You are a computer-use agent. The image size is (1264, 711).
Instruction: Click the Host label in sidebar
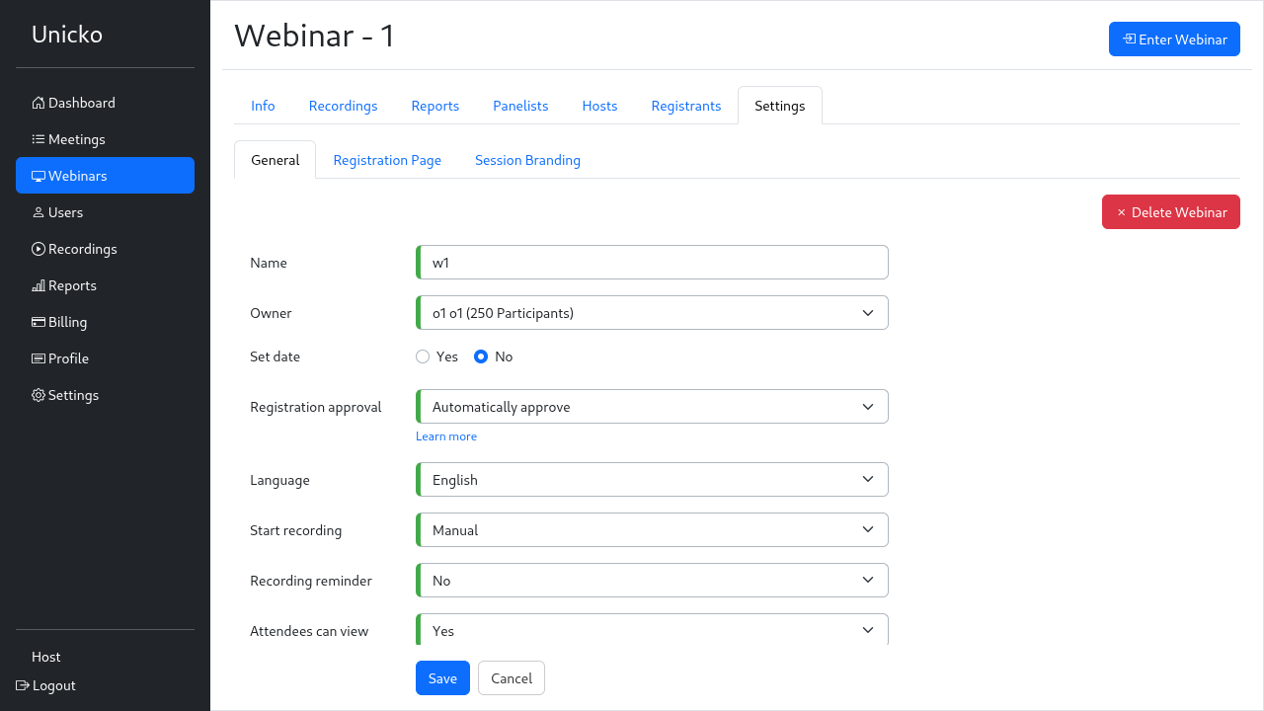[x=46, y=657]
